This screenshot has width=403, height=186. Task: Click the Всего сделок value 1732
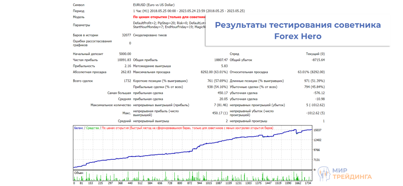[x=127, y=81]
